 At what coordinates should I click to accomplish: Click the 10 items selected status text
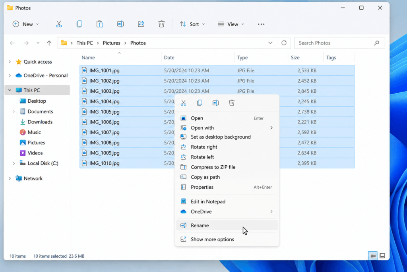click(50, 256)
